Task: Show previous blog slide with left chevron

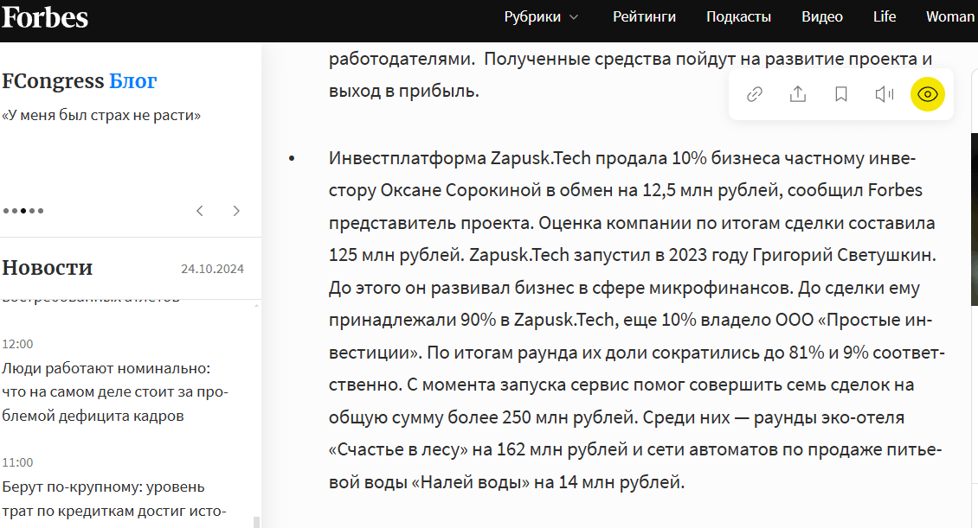Action: (200, 211)
